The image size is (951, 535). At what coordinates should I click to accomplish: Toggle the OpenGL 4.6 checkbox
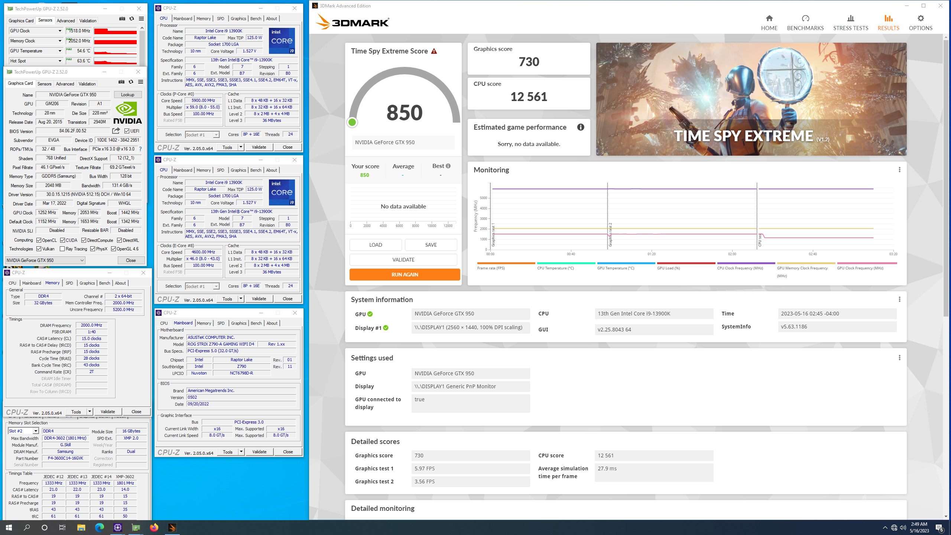click(113, 249)
